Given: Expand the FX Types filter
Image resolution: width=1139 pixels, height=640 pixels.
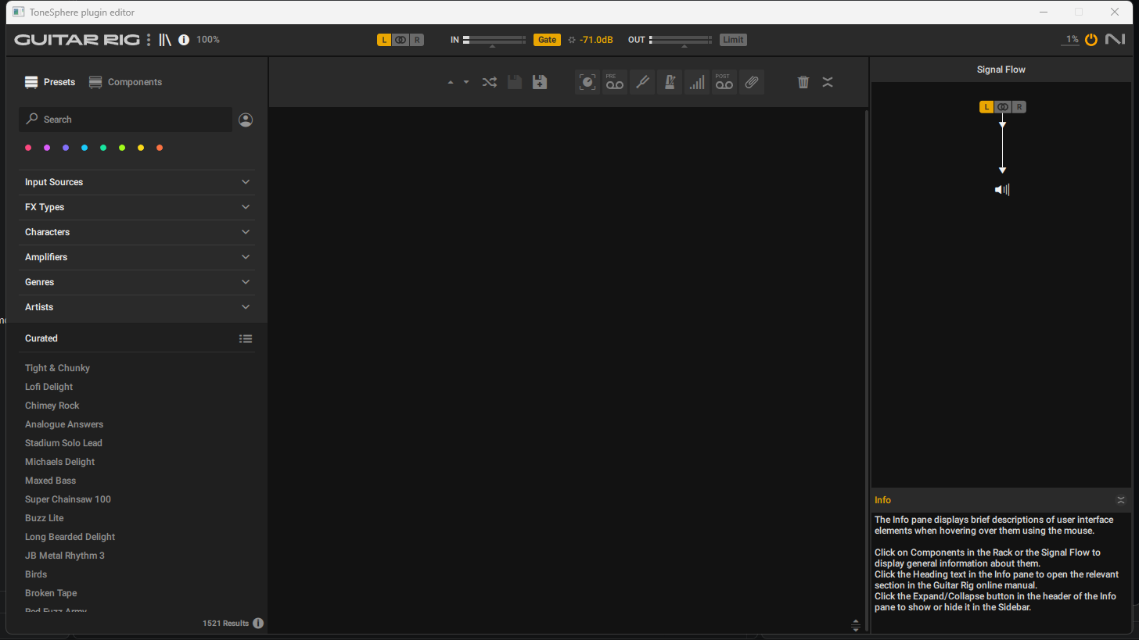Looking at the screenshot, I should tap(137, 207).
